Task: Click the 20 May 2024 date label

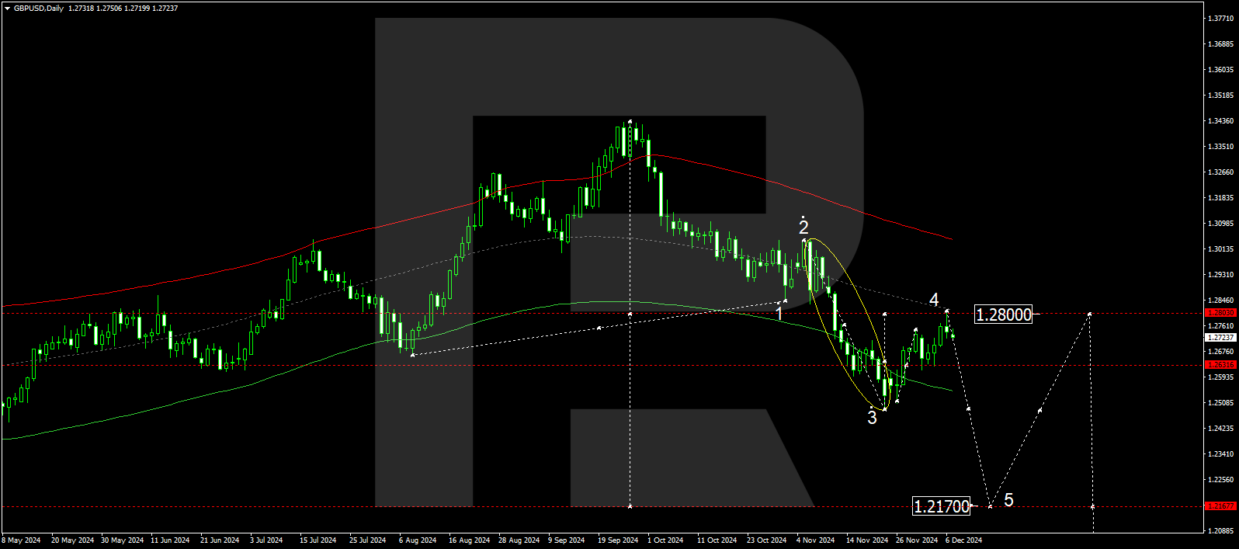Action: click(x=72, y=540)
